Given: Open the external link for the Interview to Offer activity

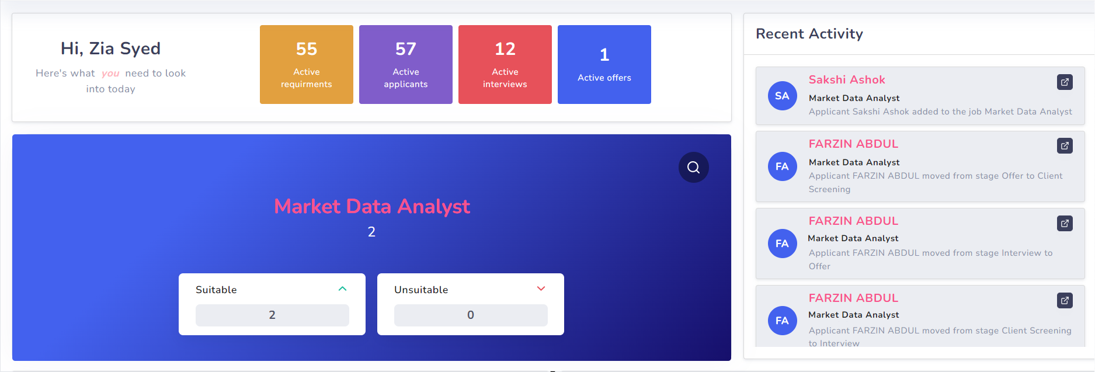Looking at the screenshot, I should point(1065,223).
